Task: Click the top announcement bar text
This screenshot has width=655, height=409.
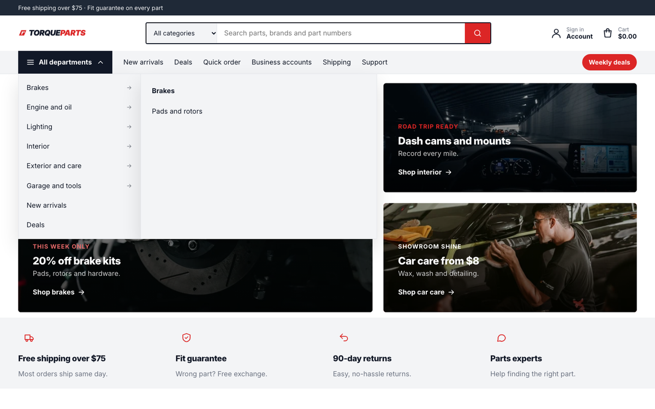Action: pyautogui.click(x=91, y=8)
